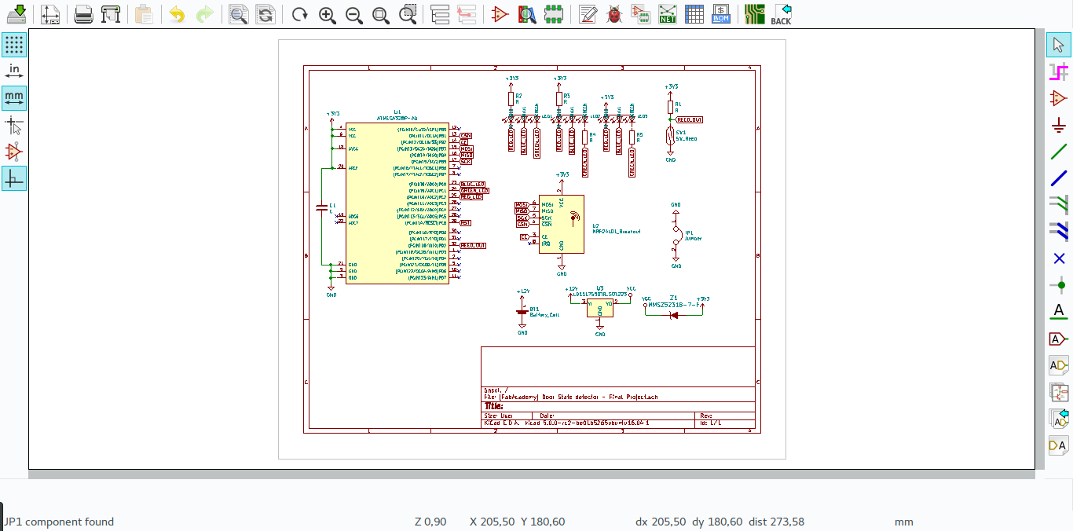Run the symbol library editor
The image size is (1073, 531).
(x=500, y=13)
